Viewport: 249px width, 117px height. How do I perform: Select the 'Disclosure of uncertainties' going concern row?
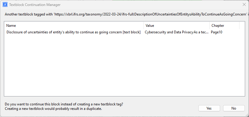point(124,32)
